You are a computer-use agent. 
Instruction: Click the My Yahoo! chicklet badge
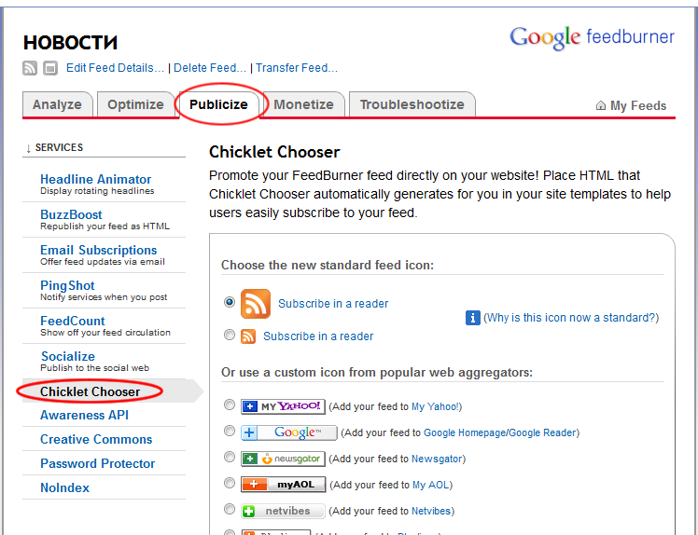coord(283,406)
